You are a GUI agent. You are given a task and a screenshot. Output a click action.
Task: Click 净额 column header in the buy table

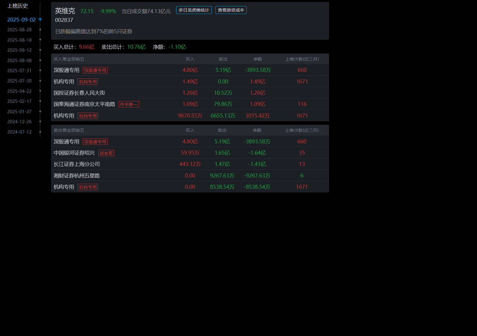pos(257,59)
